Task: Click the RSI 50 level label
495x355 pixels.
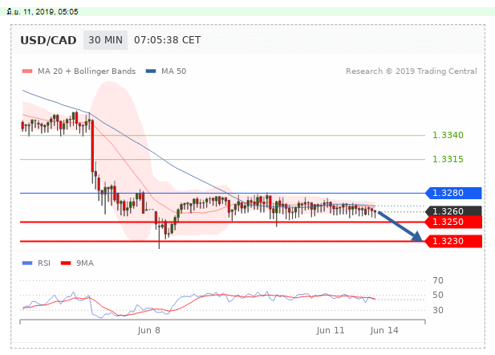Action: tap(438, 296)
